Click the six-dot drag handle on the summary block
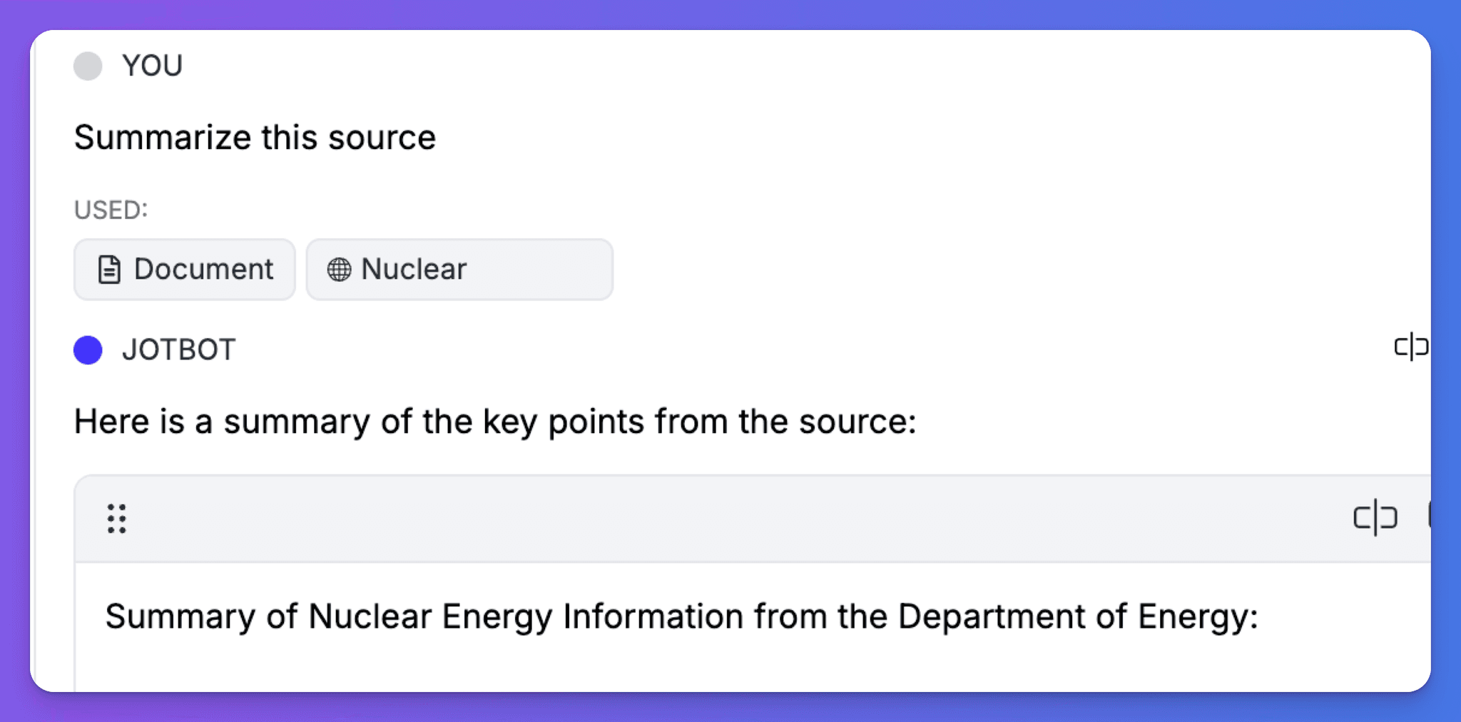The width and height of the screenshot is (1461, 722). [x=117, y=519]
